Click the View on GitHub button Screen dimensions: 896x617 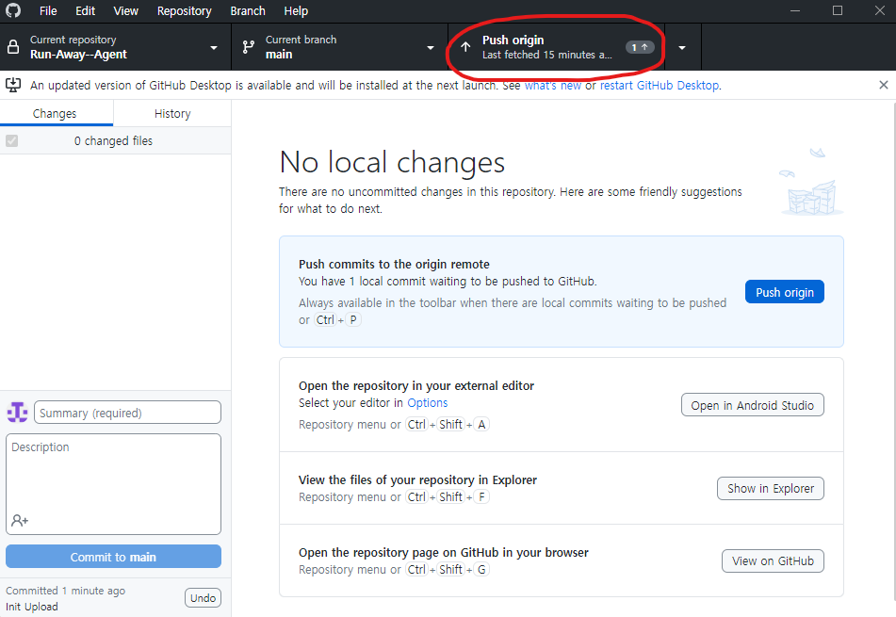point(773,561)
